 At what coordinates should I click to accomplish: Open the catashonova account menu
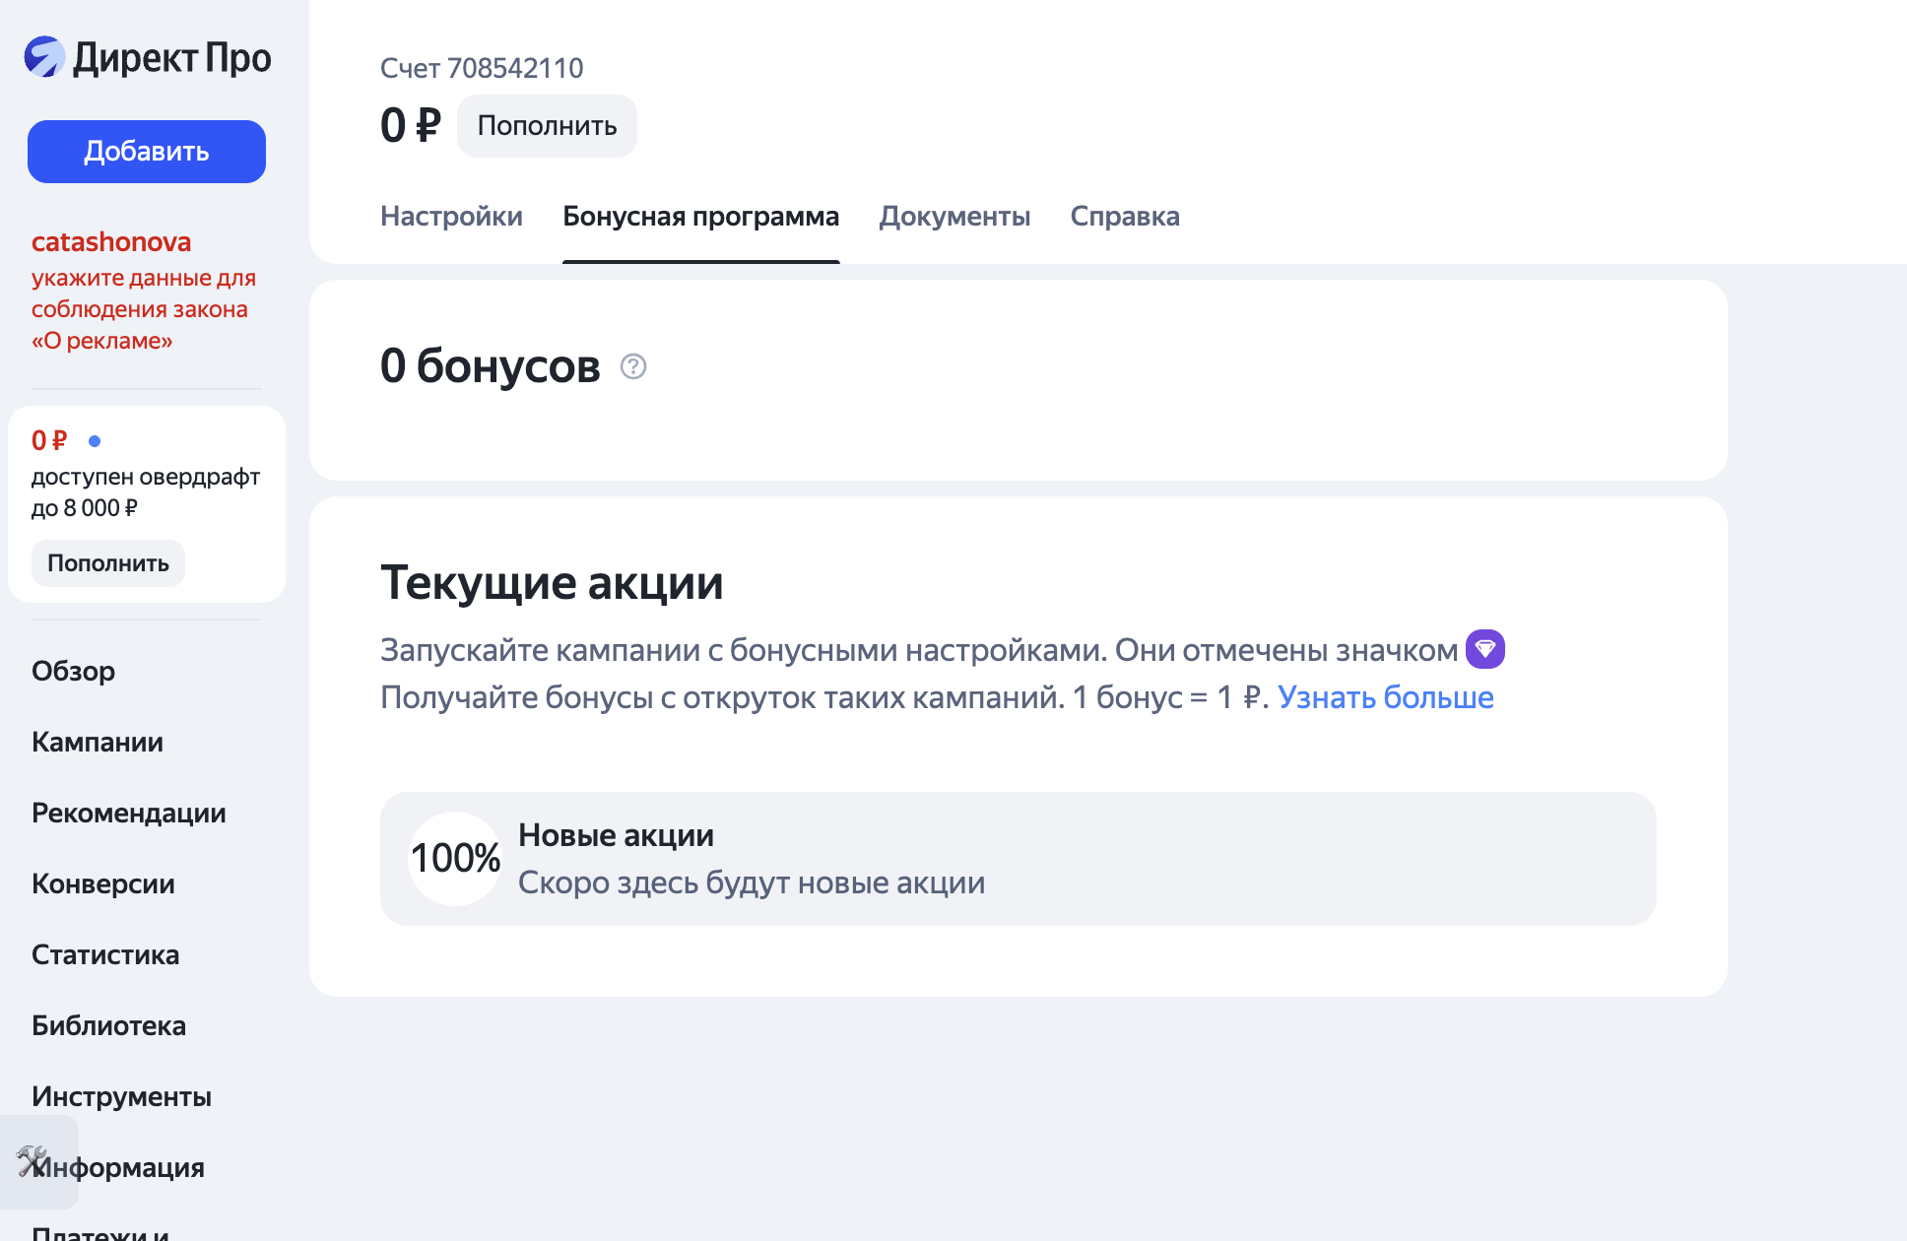[111, 241]
